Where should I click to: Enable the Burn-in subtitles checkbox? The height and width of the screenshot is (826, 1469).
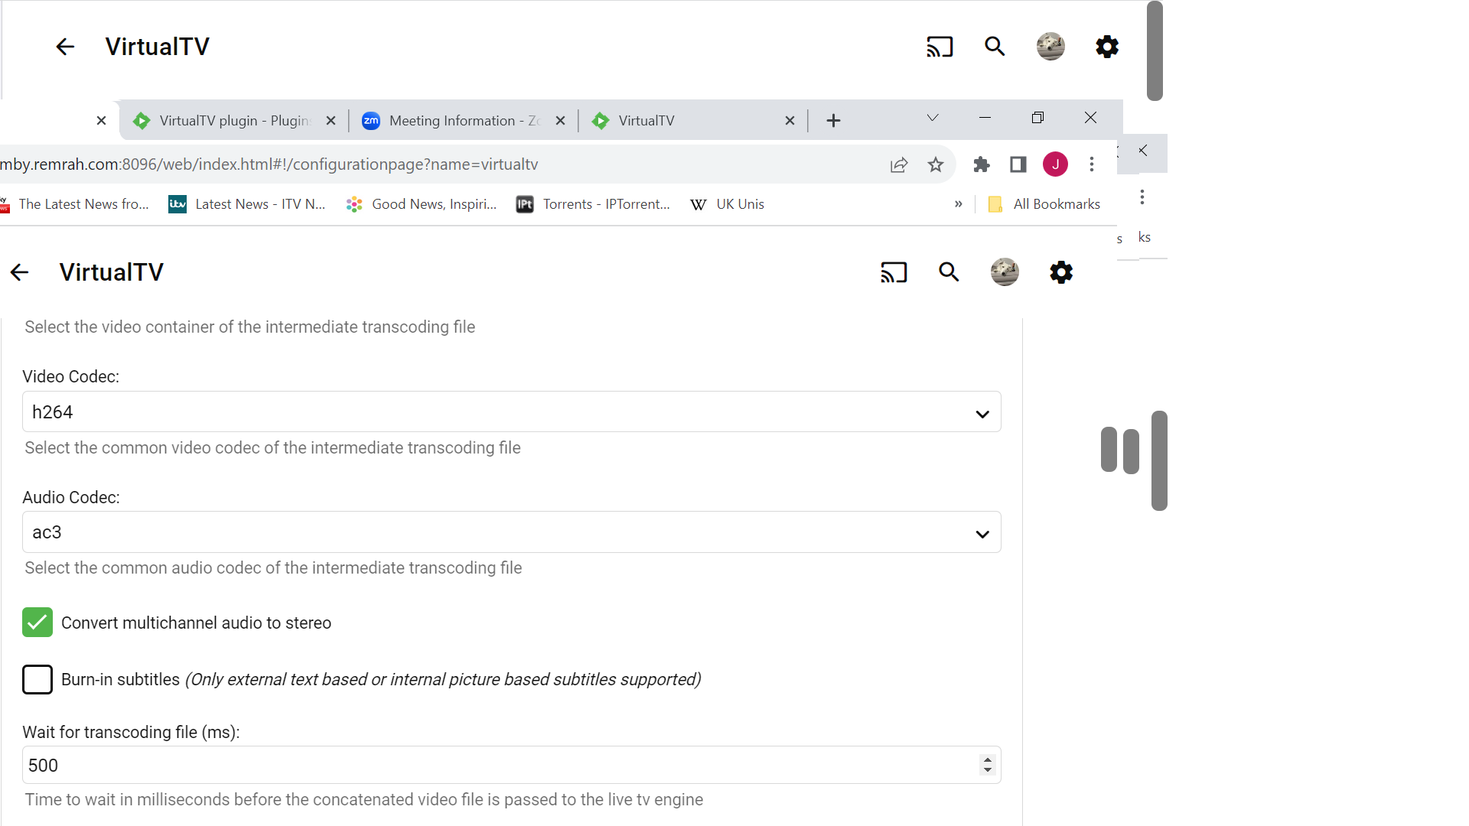coord(37,679)
